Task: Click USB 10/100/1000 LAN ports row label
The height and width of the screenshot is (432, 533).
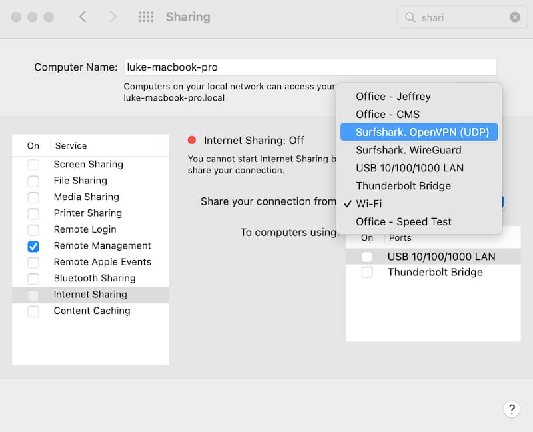Action: pyautogui.click(x=441, y=257)
